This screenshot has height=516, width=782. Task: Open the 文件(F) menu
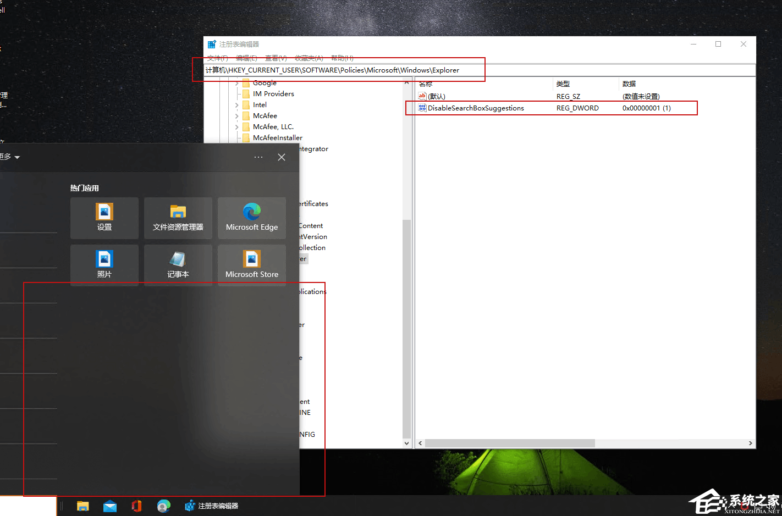[x=217, y=58]
